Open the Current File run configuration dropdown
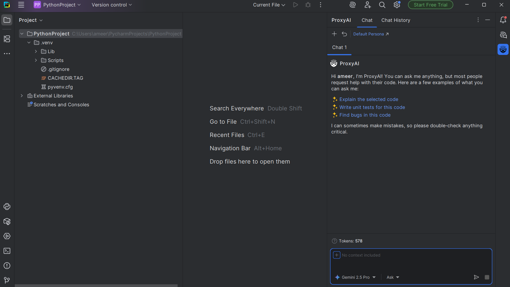Screen dimensions: 510x287 pos(269,5)
